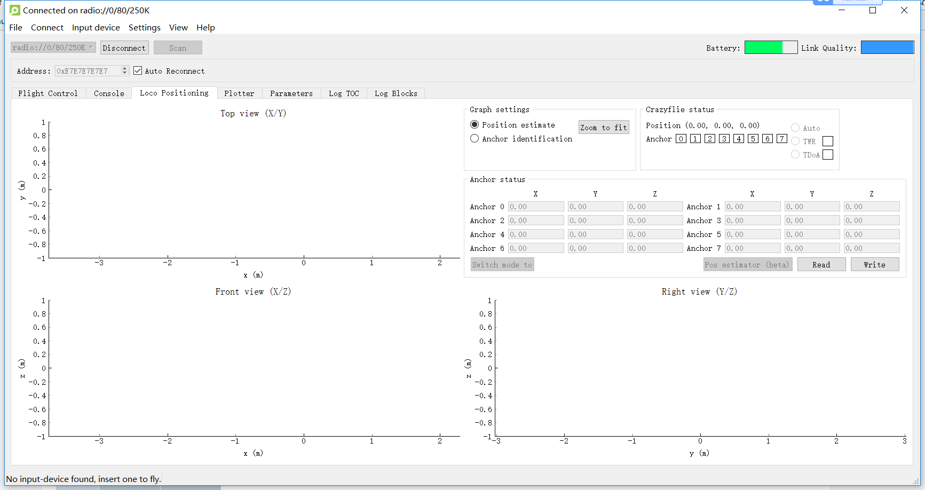925x490 pixels.
Task: Click the Crazyflie app icon in title bar
Action: [15, 10]
